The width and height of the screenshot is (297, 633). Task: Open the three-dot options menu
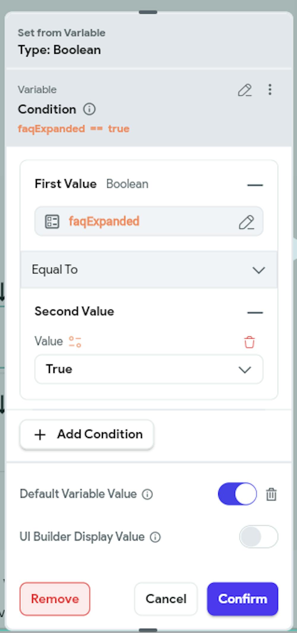[x=270, y=89]
